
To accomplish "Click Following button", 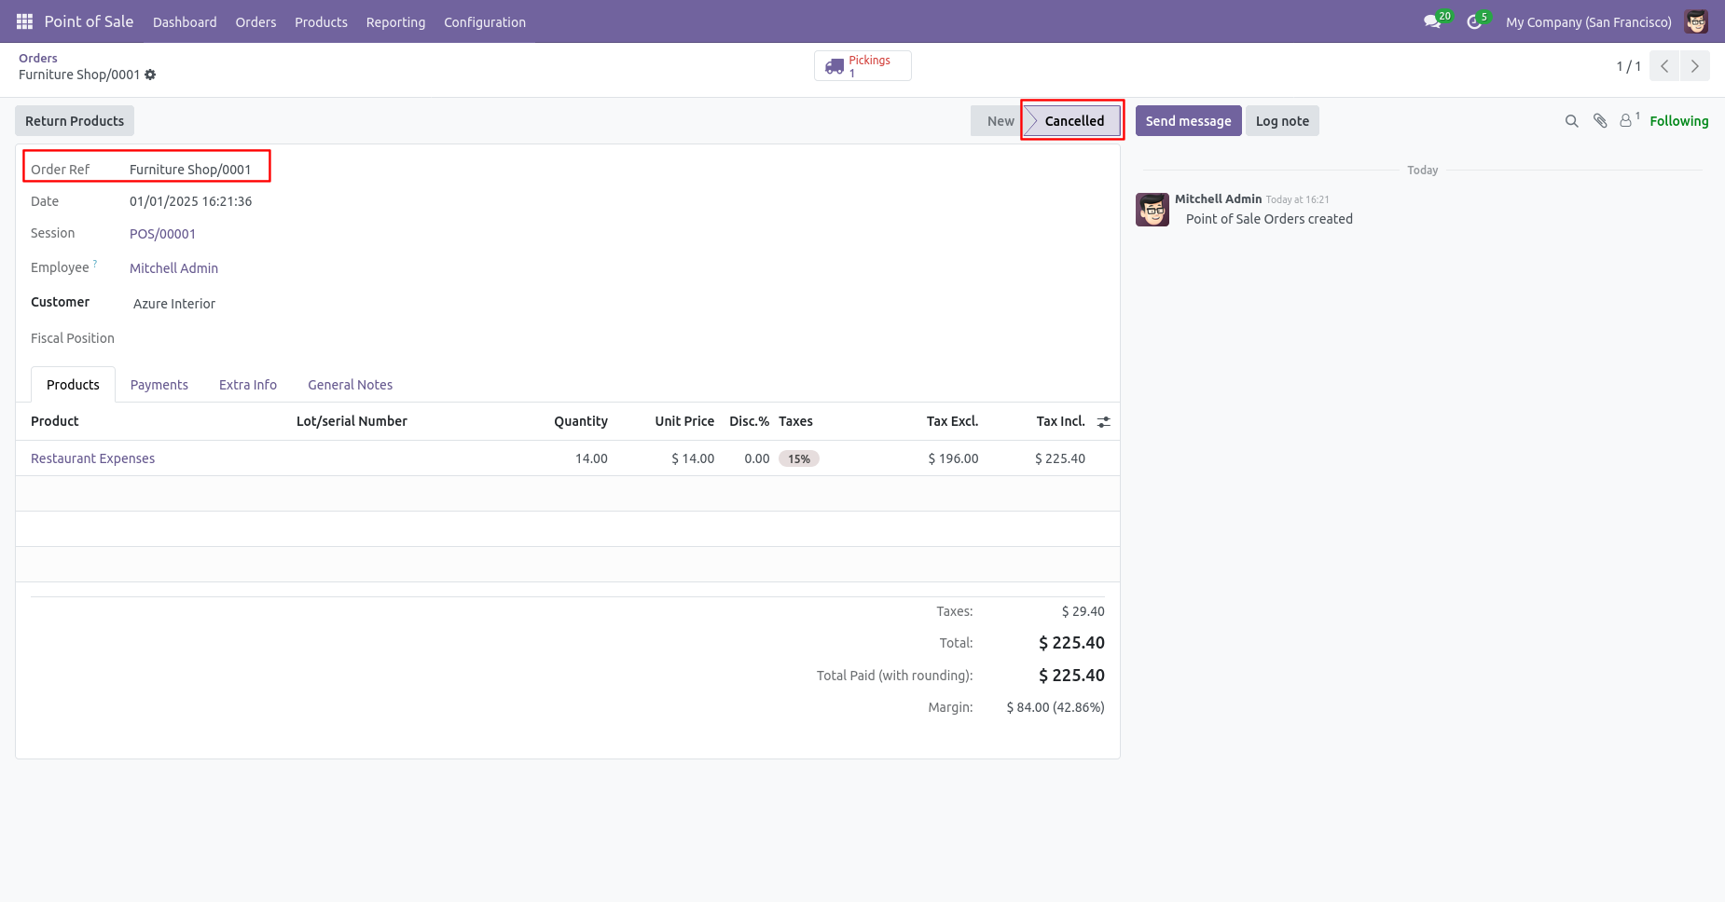I will coord(1678,121).
